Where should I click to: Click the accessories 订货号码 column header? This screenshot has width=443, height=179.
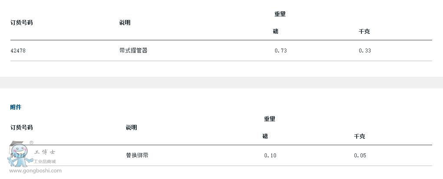pos(21,127)
